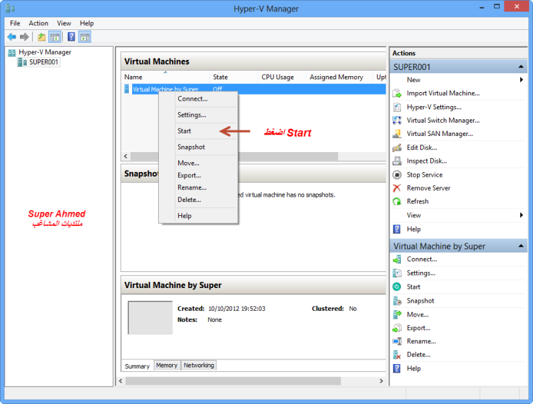
Task: Click the Virtual Switch Manager icon
Action: tap(397, 120)
